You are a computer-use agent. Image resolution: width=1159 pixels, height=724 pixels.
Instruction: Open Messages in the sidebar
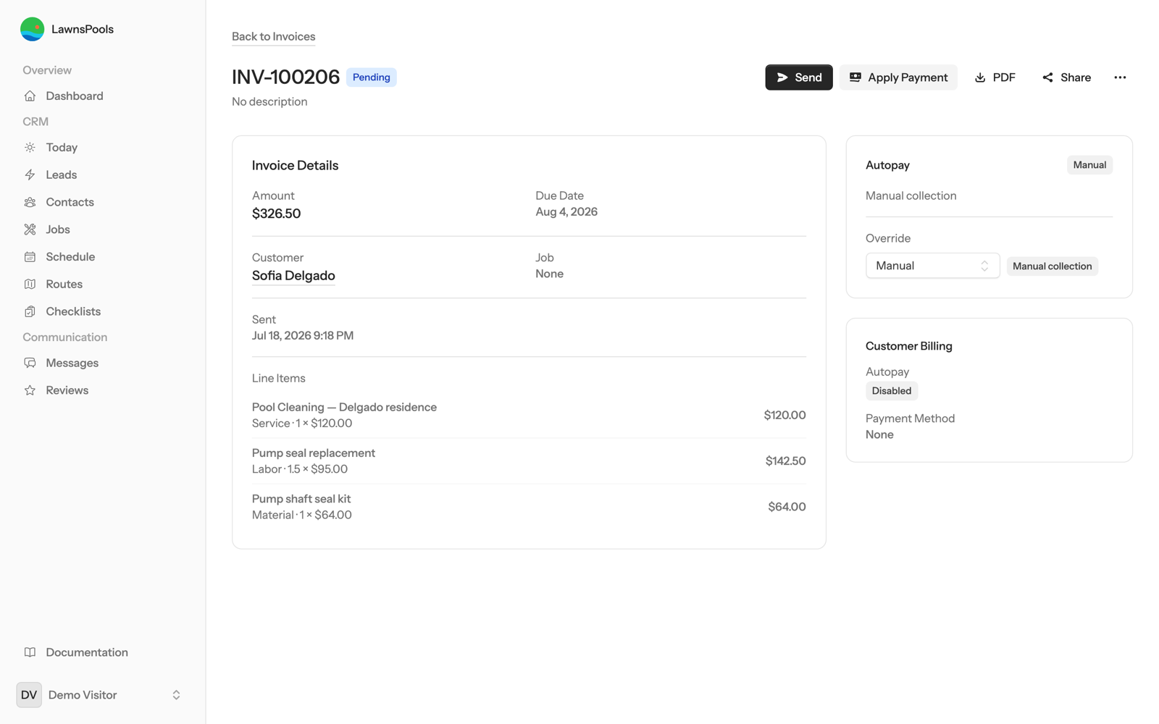(x=103, y=363)
